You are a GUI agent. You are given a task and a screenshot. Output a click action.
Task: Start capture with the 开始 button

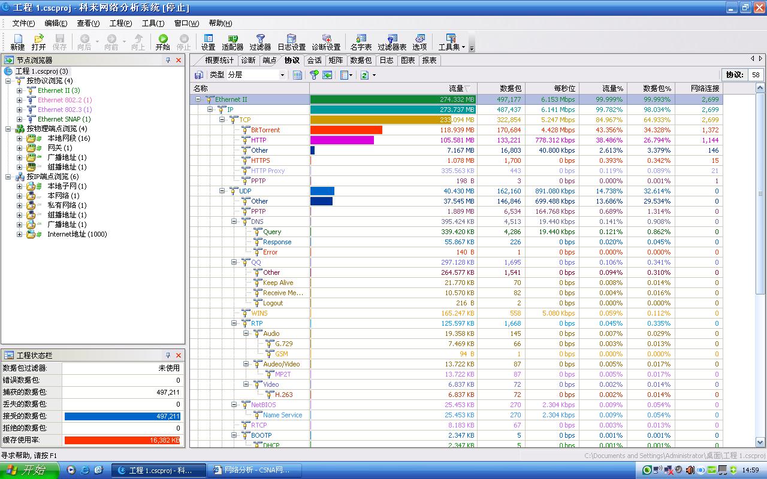[x=162, y=42]
